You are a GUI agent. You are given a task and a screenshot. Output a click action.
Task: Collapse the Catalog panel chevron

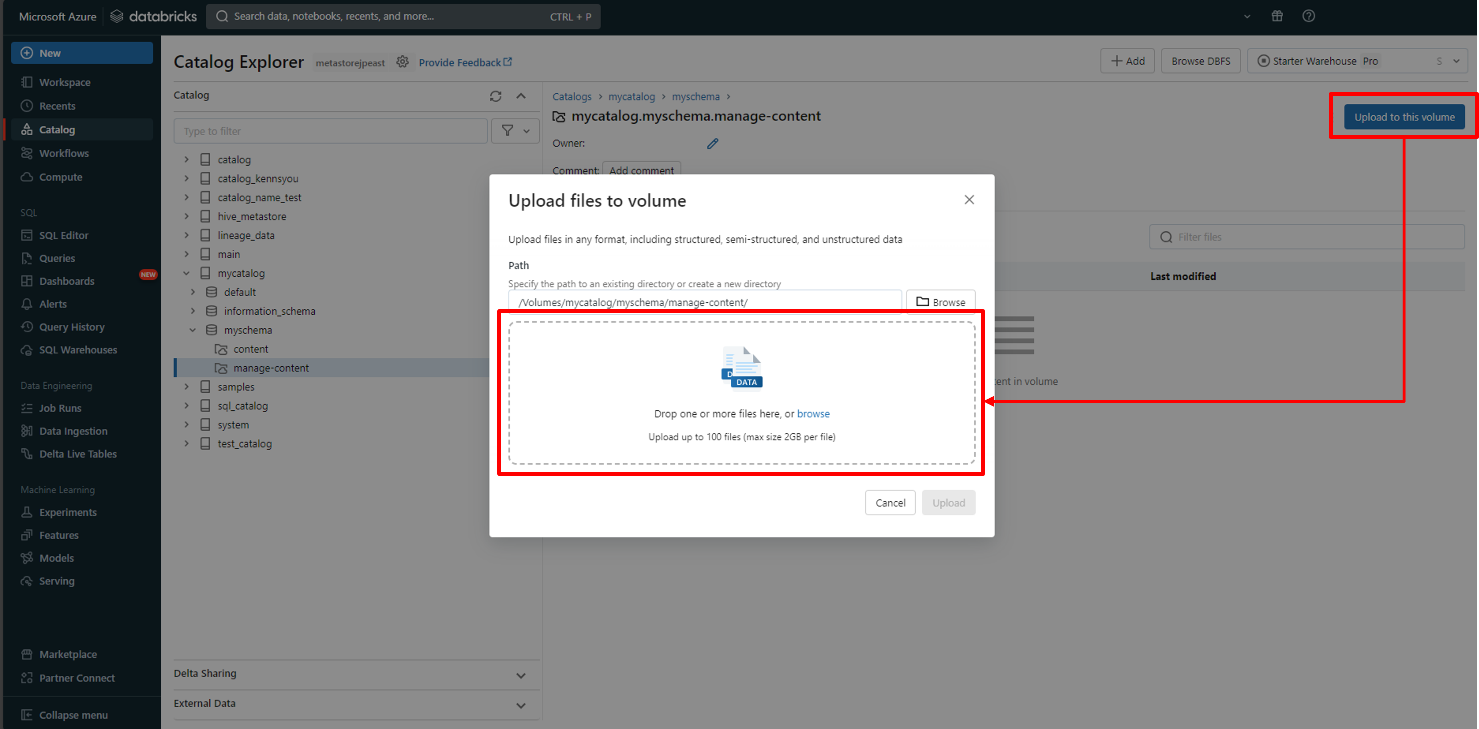tap(520, 96)
